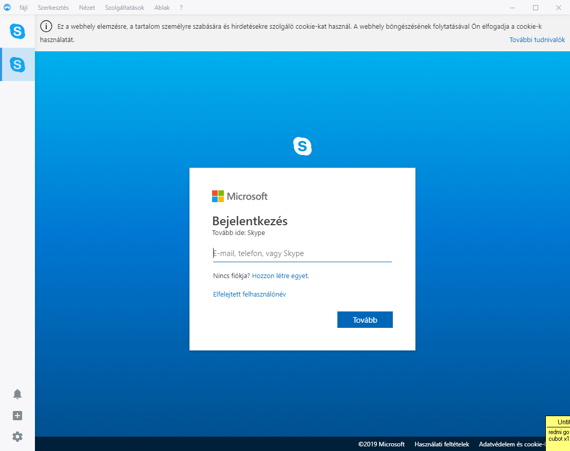
Task: Expand the Nézet menu
Action: 87,8
